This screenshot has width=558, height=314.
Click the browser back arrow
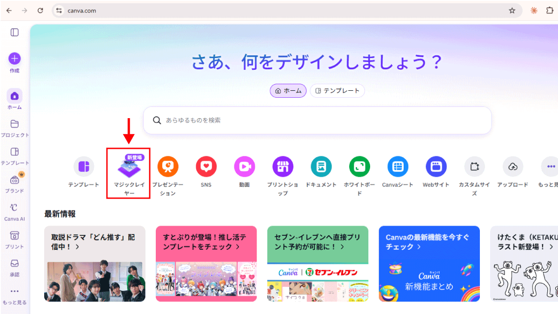pos(9,10)
